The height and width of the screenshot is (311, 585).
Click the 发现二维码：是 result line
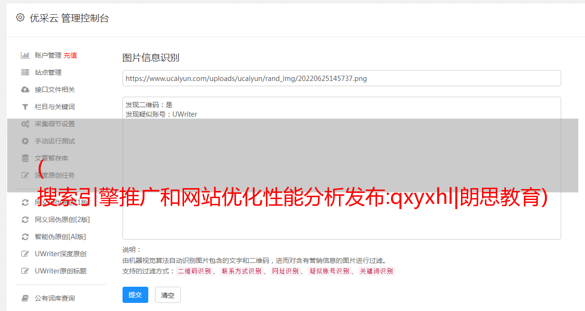[149, 105]
